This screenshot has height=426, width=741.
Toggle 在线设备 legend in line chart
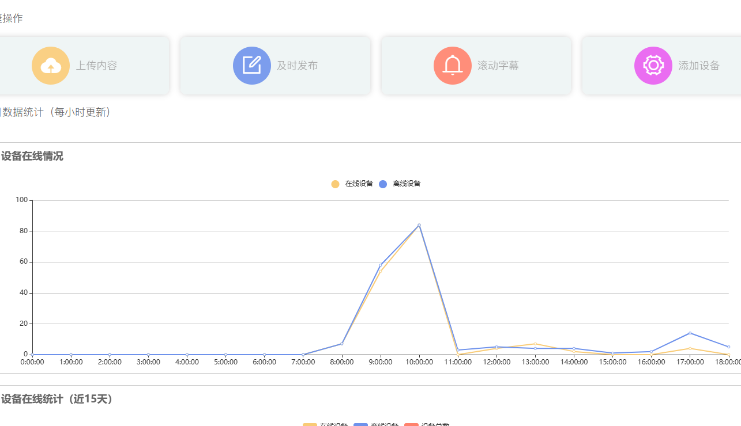(x=352, y=184)
